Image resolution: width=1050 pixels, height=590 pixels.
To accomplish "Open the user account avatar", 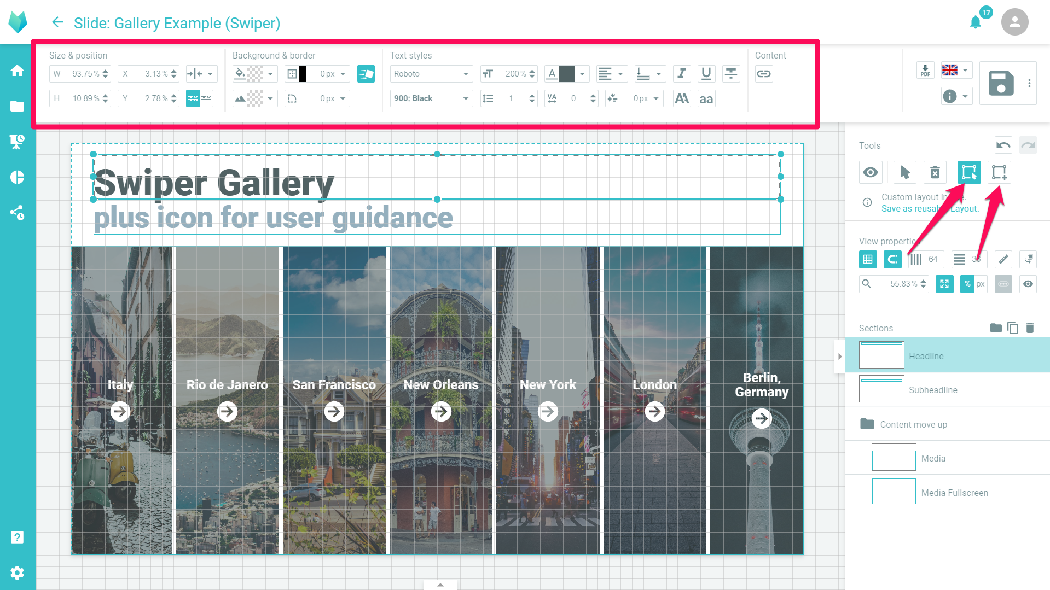I will click(x=1014, y=22).
